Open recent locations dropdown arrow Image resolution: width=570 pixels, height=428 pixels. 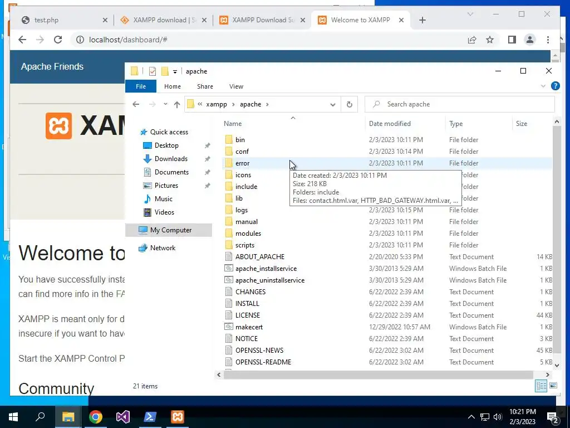point(165,104)
